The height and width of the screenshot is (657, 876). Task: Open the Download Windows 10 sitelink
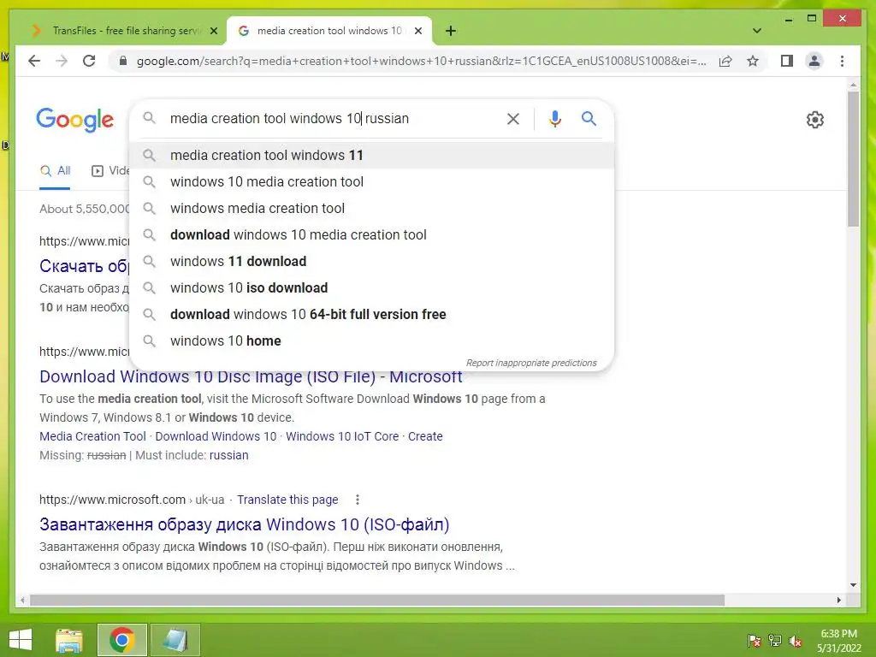(x=216, y=436)
